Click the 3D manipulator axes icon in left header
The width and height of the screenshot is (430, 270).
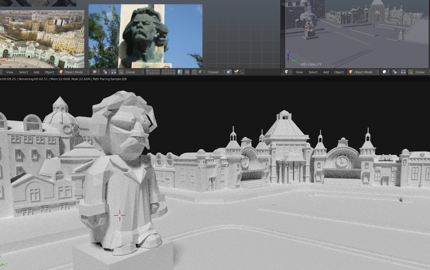pyautogui.click(x=121, y=72)
